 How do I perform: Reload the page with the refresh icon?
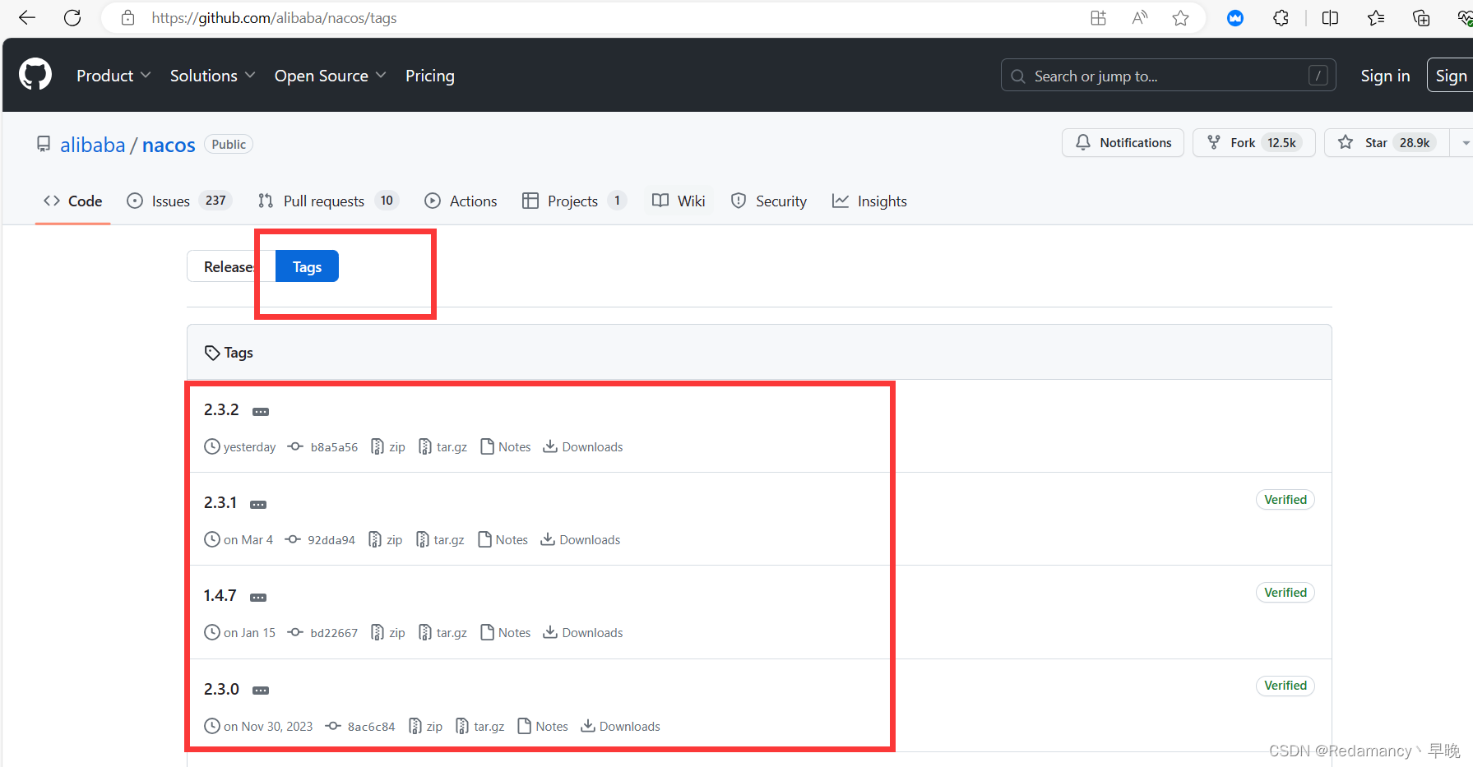click(x=72, y=17)
